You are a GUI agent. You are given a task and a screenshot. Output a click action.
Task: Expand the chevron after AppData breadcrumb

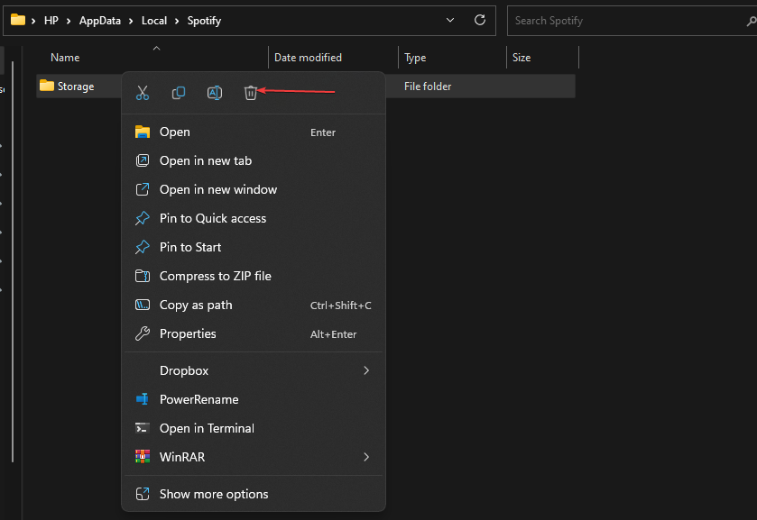click(x=131, y=21)
